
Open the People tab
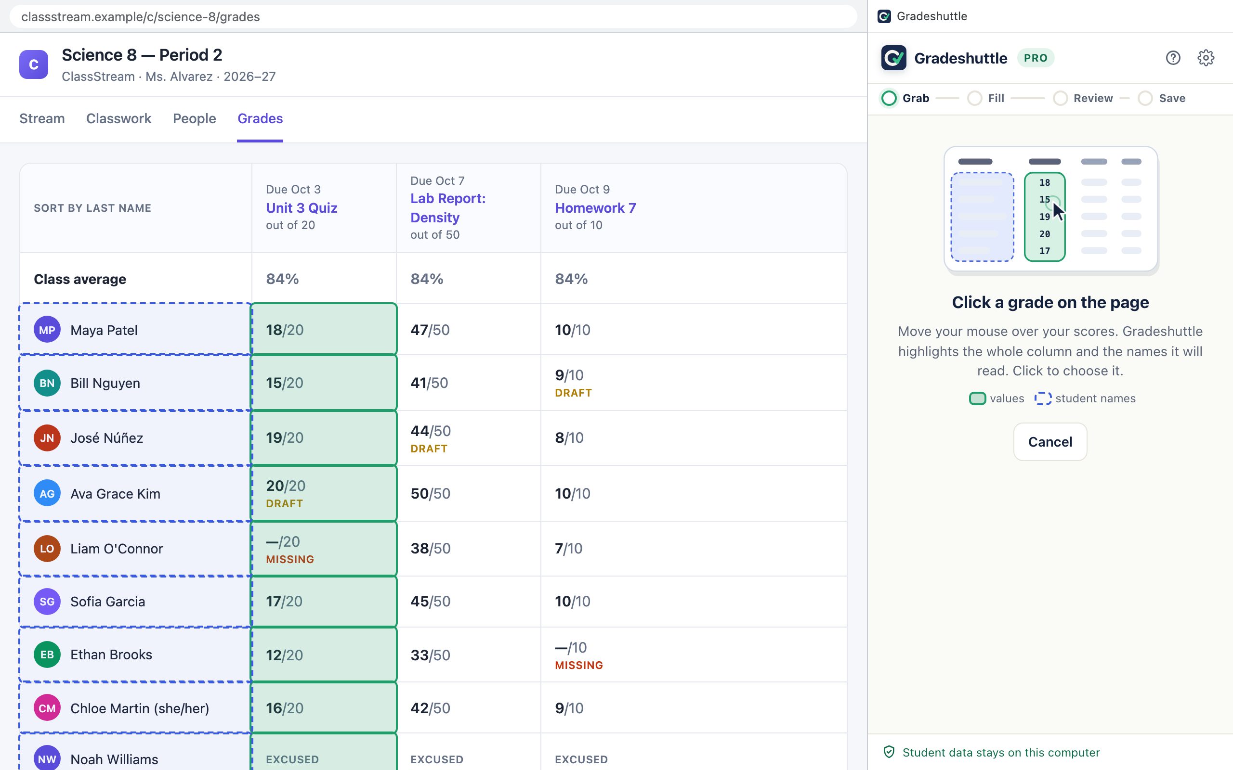[x=194, y=119]
